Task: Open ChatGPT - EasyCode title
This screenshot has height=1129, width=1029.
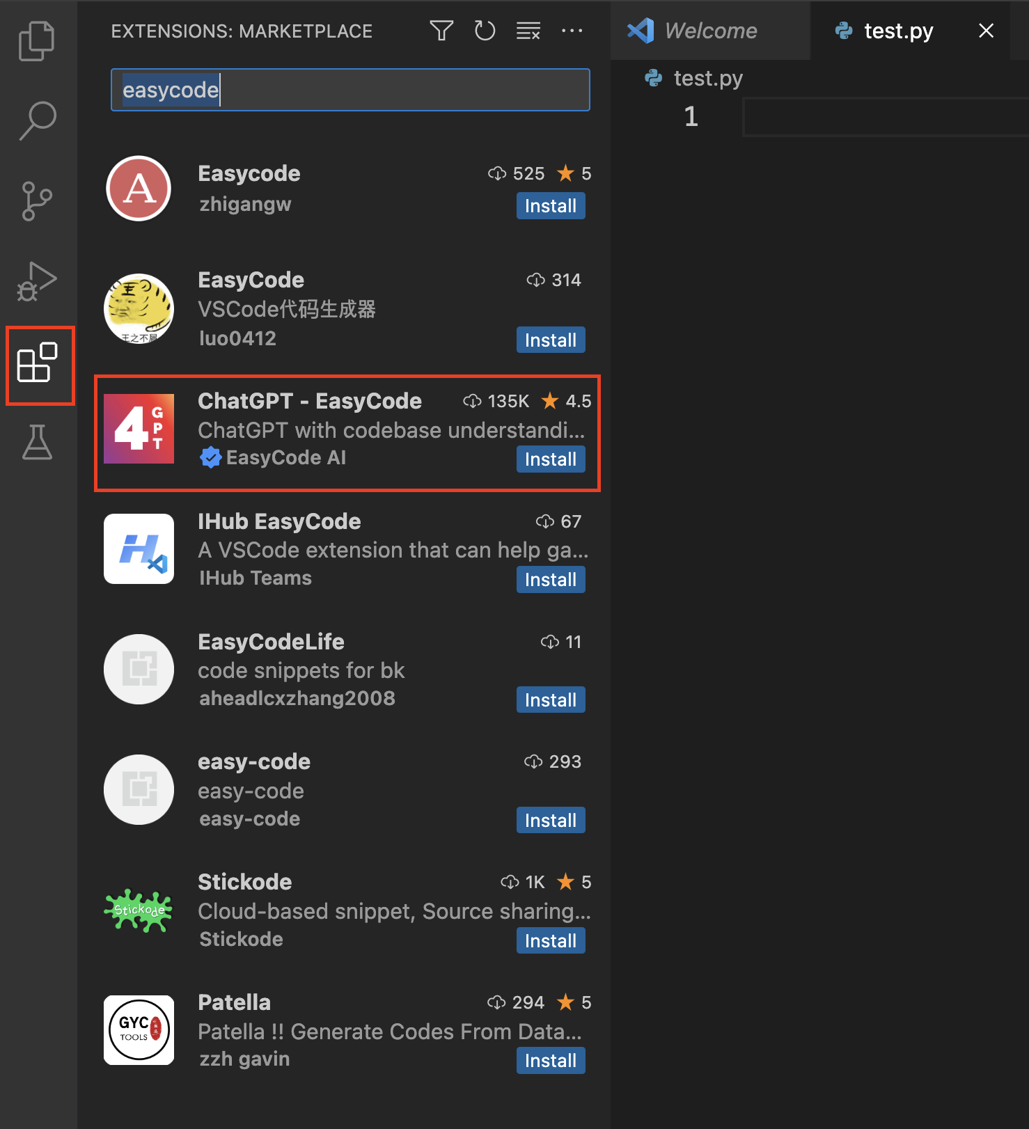Action: pos(310,401)
